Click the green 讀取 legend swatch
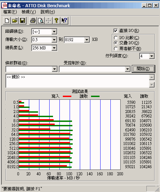 [x=95, y=96]
